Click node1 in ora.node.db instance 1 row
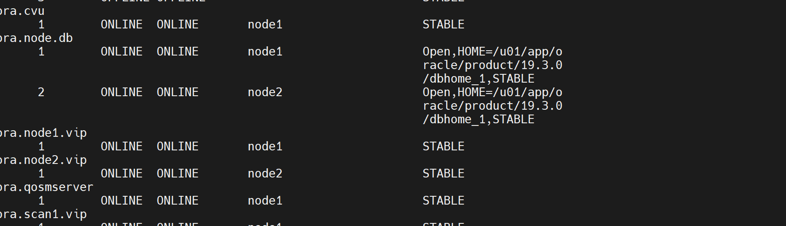 point(265,52)
